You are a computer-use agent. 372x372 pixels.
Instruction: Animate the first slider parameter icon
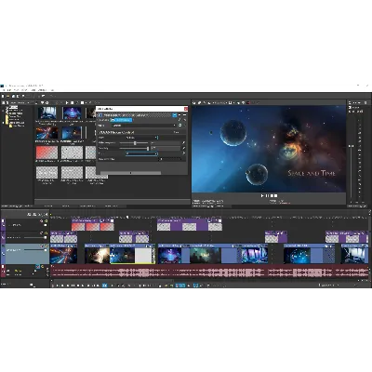point(183,143)
